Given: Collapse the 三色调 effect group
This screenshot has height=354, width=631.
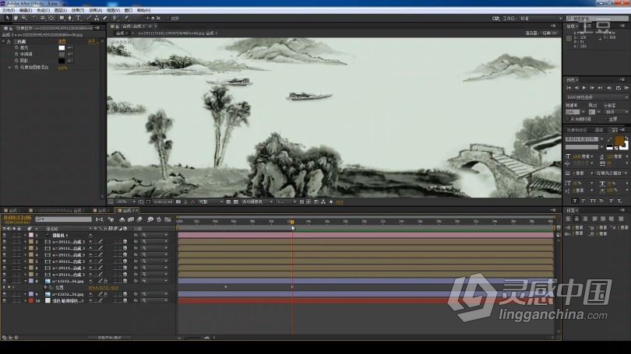Looking at the screenshot, I should 4,41.
